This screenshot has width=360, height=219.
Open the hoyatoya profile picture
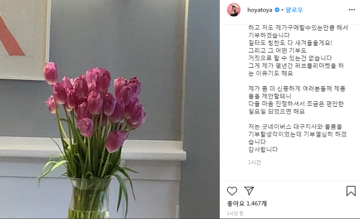233,9
